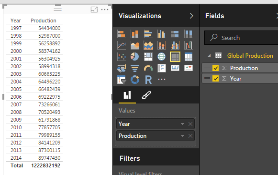
Task: Open focus mode for the table visual
Action: [x=94, y=10]
